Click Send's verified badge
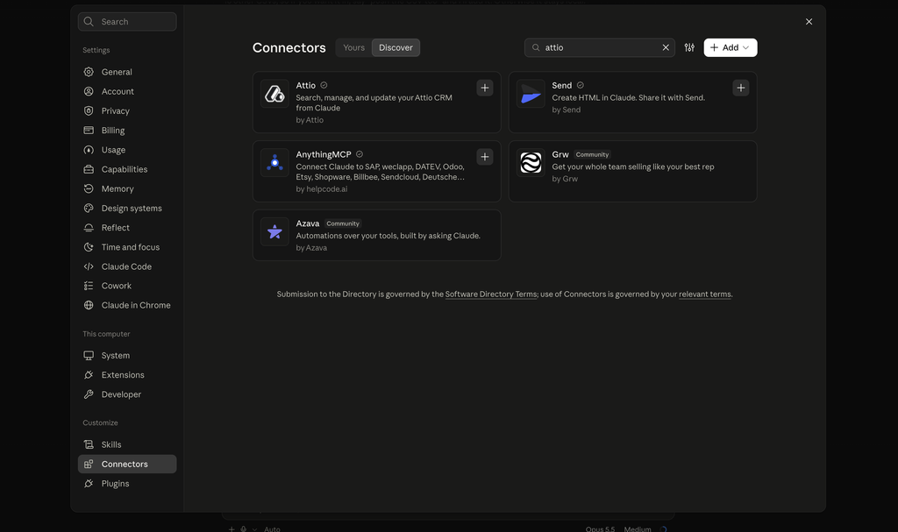898x532 pixels. click(581, 85)
